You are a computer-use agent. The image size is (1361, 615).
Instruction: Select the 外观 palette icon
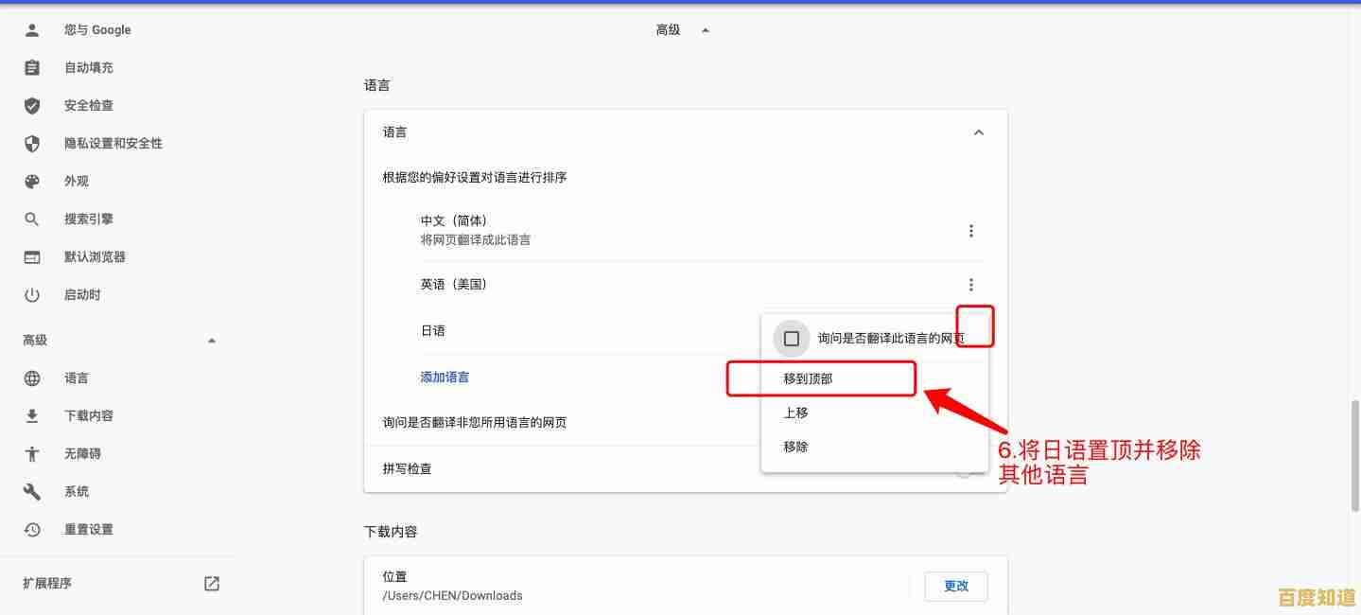pyautogui.click(x=31, y=181)
